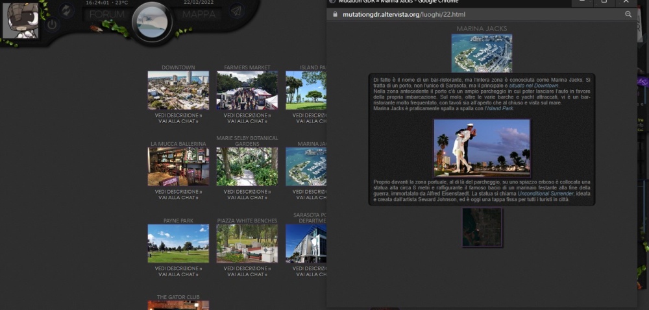Click the THE GATOR CLUB location title
Screen dimensions: 649x310
[178, 297]
